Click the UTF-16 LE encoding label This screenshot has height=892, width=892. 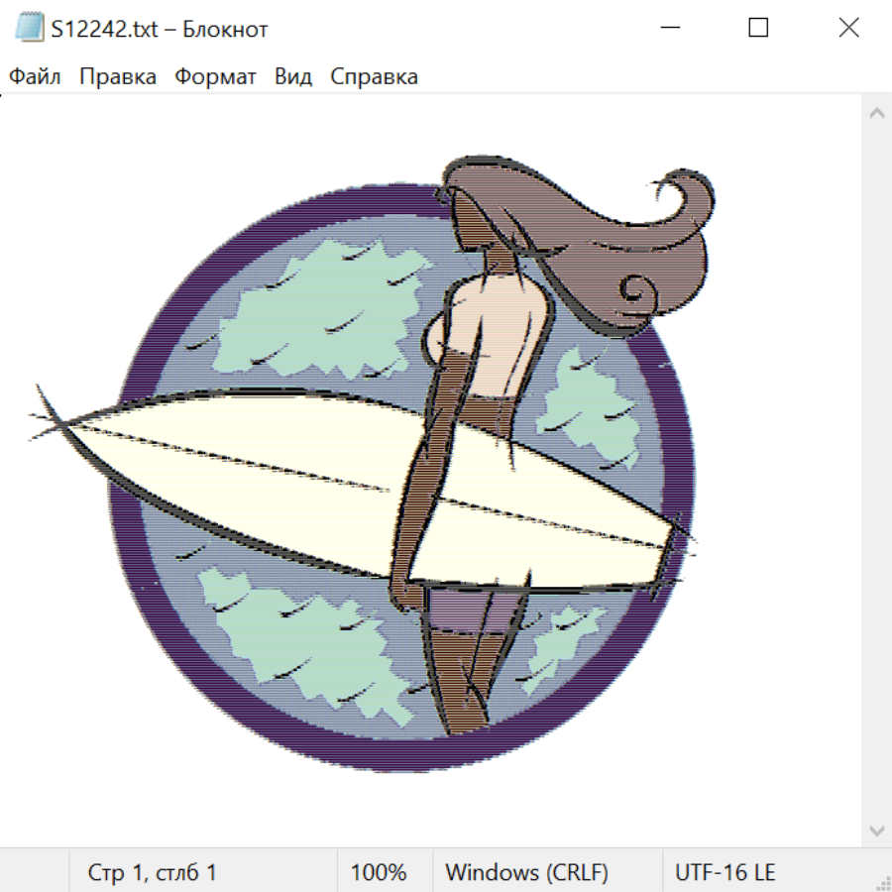tap(725, 872)
